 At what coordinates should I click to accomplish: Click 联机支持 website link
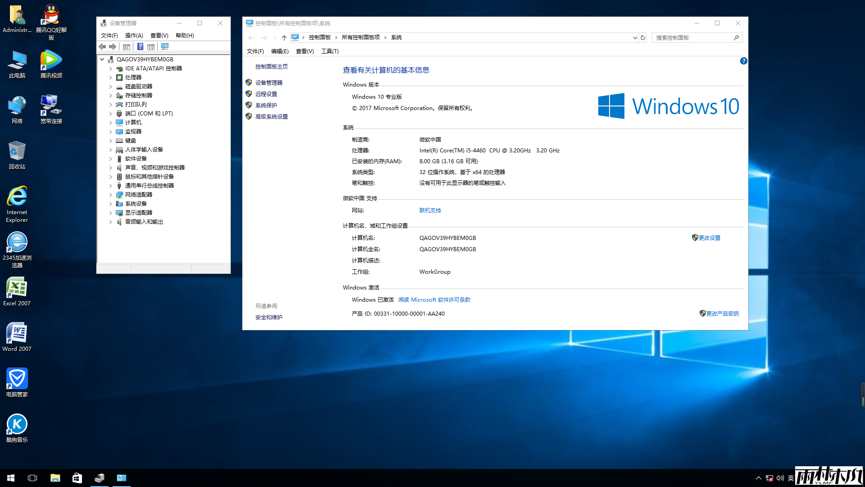pyautogui.click(x=430, y=211)
